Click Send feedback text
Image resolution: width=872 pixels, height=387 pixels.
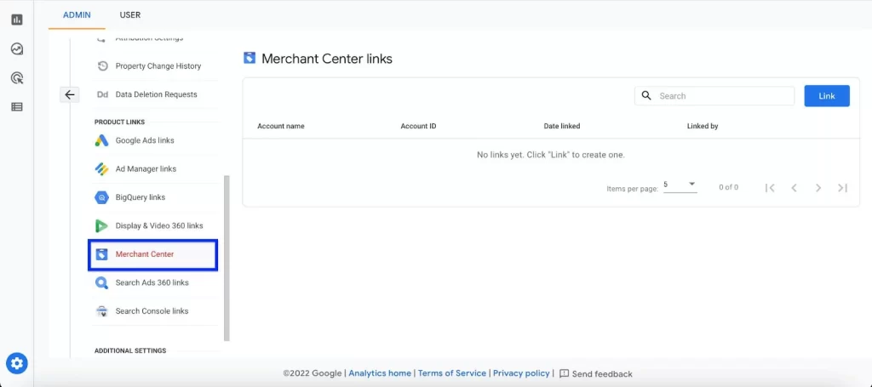(x=602, y=373)
